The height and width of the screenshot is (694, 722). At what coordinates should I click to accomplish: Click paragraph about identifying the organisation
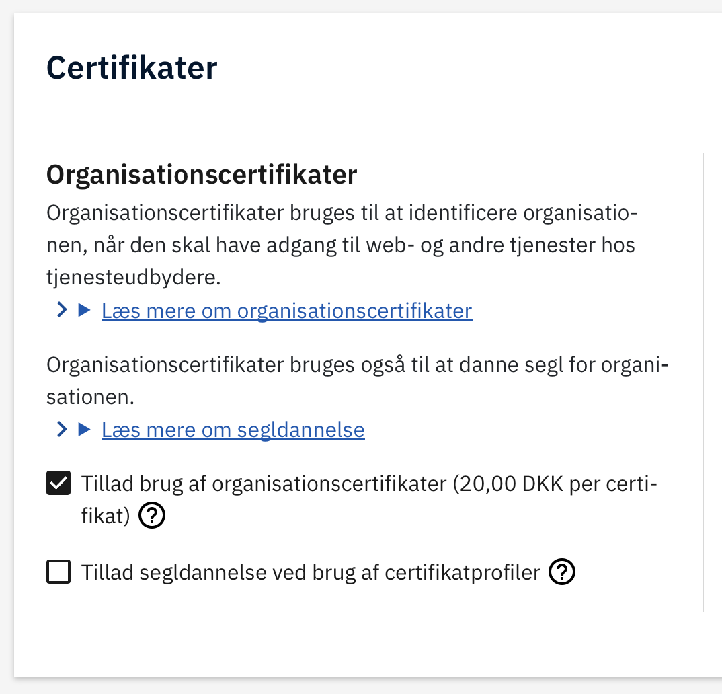pos(340,245)
